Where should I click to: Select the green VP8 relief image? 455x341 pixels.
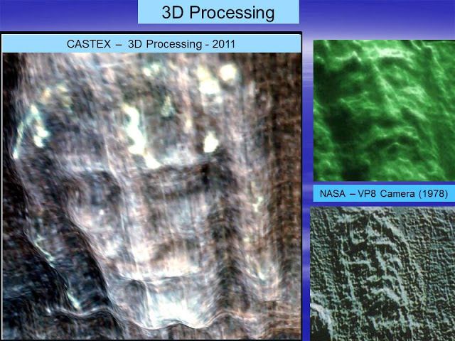(384, 111)
